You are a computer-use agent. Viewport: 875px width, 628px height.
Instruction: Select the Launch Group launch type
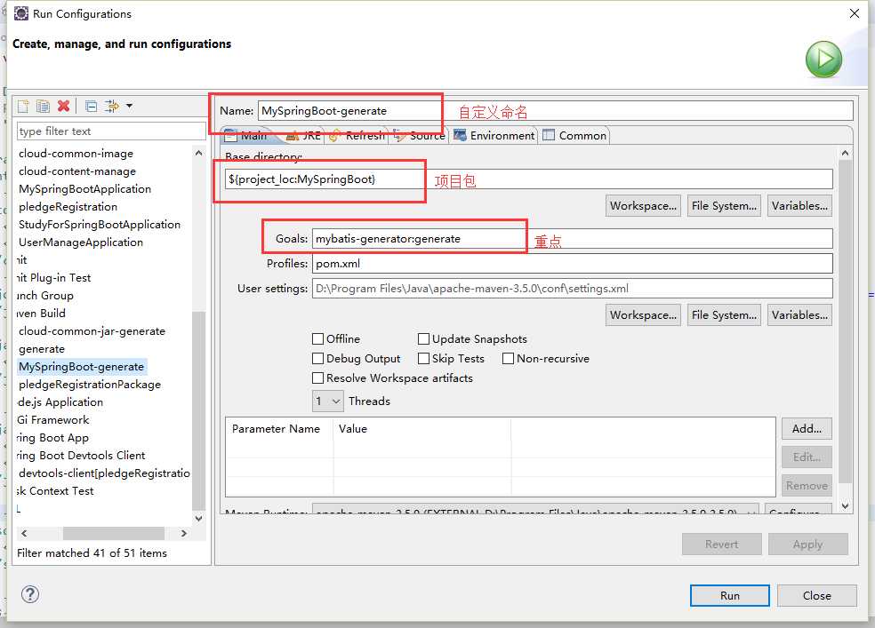coord(45,295)
